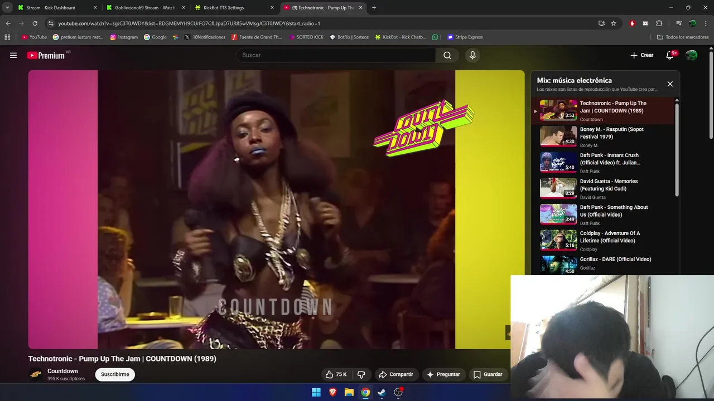Open Chrome profile avatar in toolbar
714x401 pixels.
[x=692, y=23]
